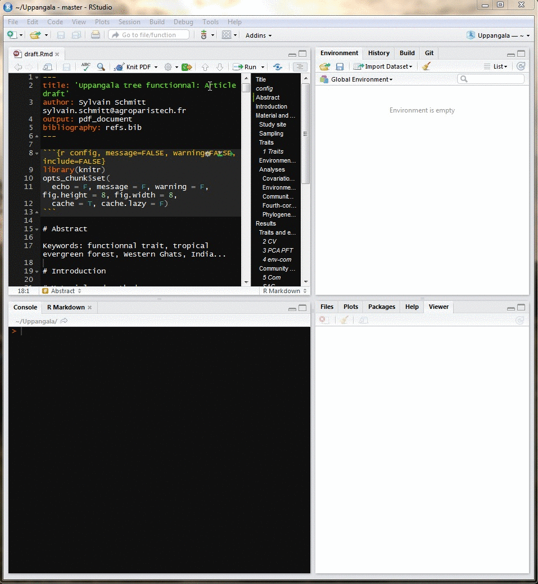538x584 pixels.
Task: Open the Abstract section navigator
Action: click(62, 291)
